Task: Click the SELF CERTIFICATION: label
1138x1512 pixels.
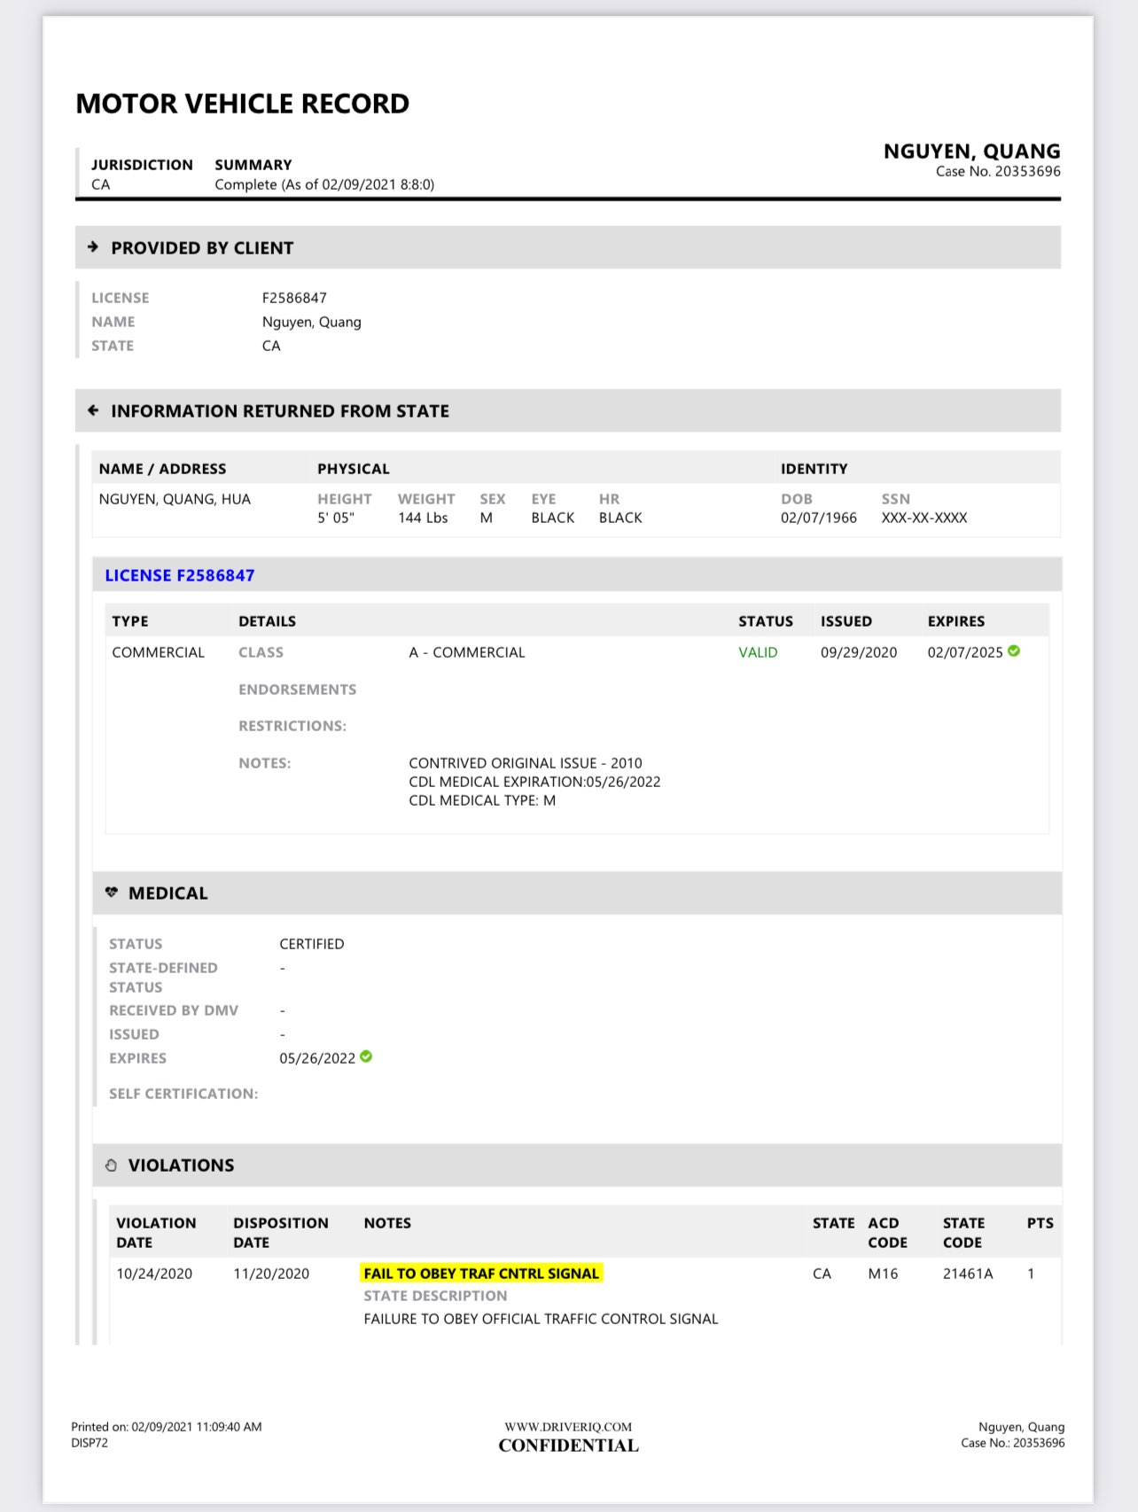Action: coord(183,1094)
